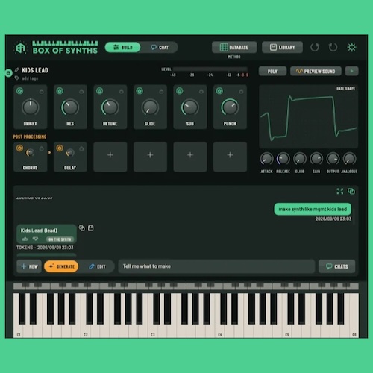This screenshot has height=373, width=373.
Task: Click the Kids Lead preset title
Action: click(x=35, y=70)
